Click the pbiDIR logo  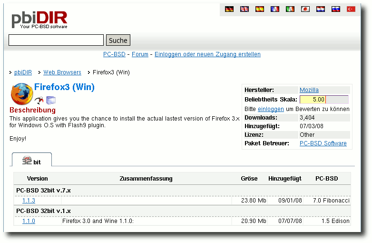click(x=39, y=20)
